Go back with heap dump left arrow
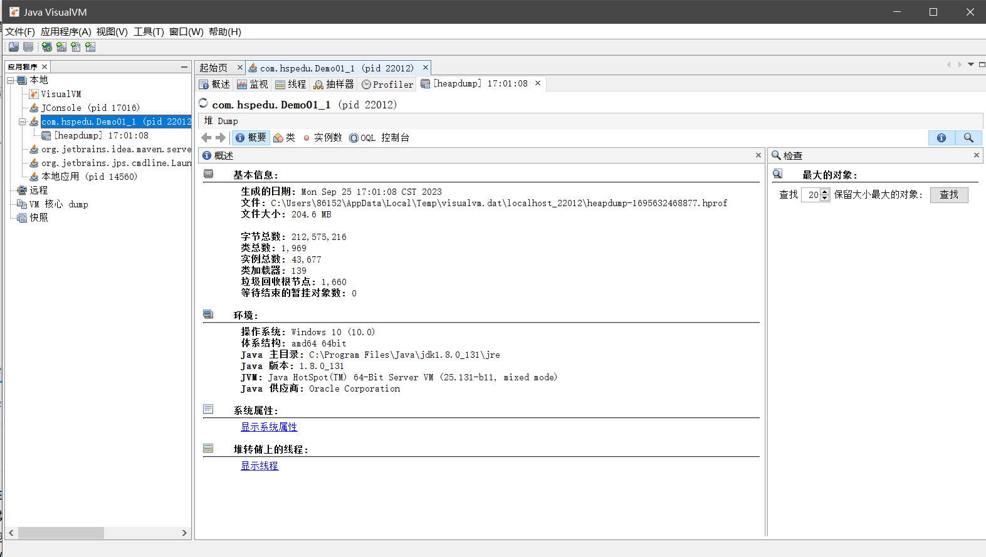This screenshot has width=986, height=557. tap(206, 138)
